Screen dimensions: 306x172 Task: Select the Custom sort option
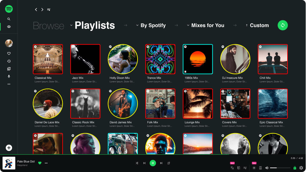(257, 25)
